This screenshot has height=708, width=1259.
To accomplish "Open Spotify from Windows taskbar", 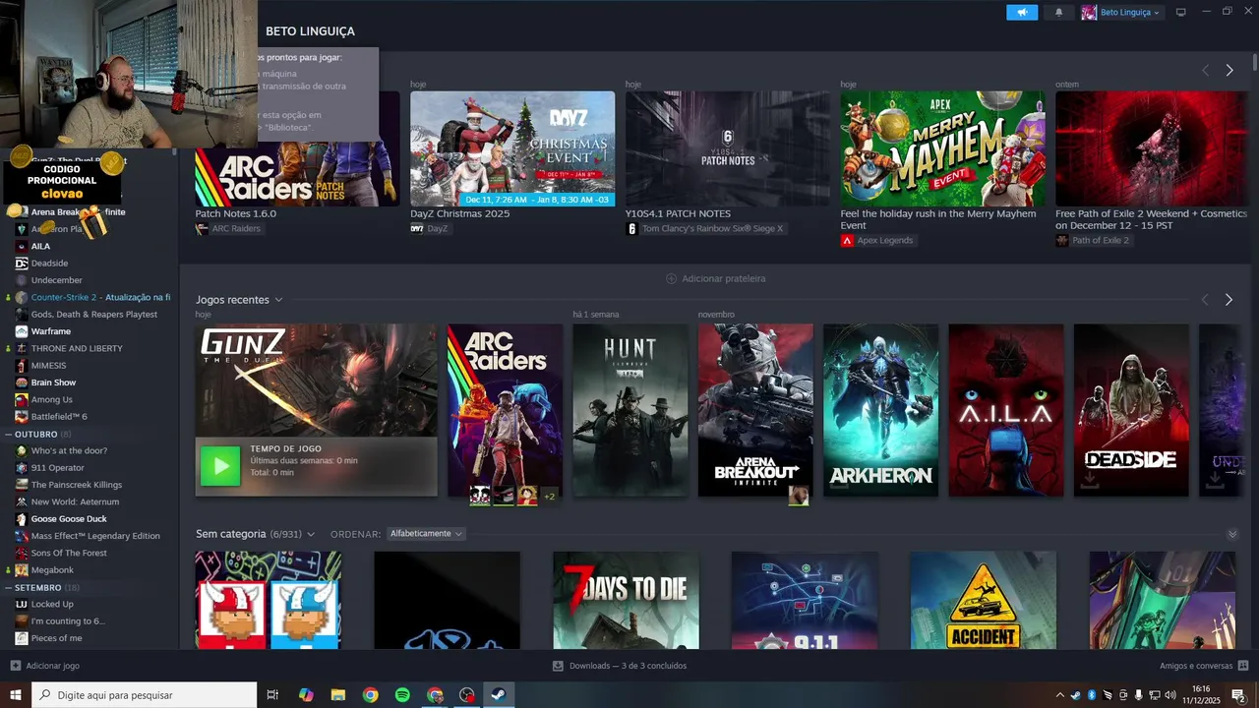I will [402, 695].
